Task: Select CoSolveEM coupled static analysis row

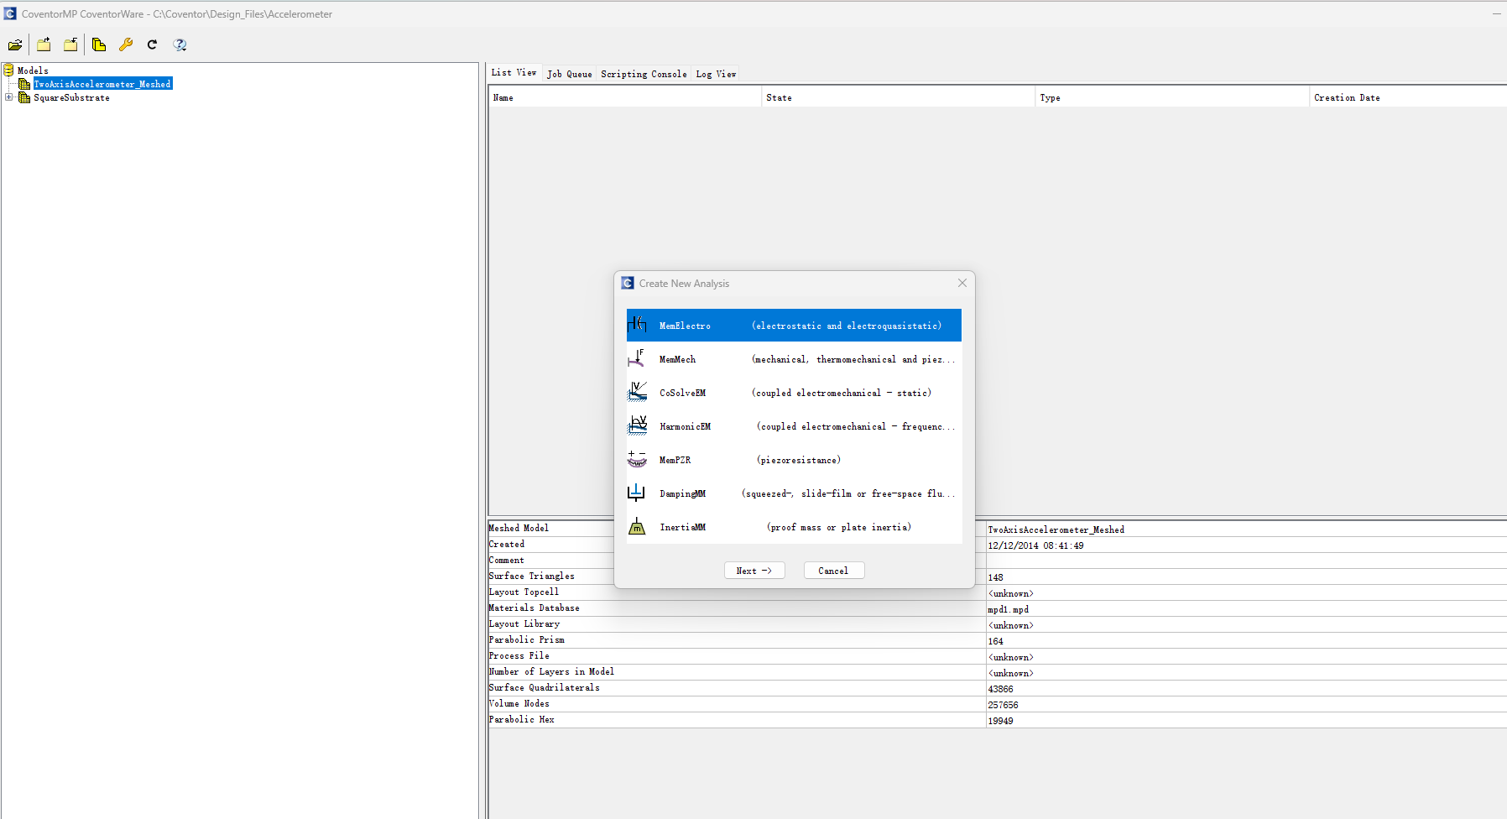Action: [x=794, y=392]
